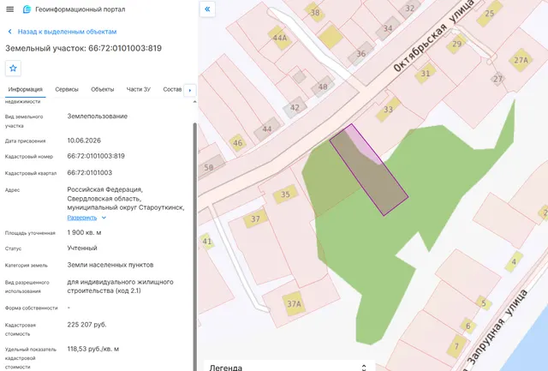Image resolution: width=548 pixels, height=371 pixels.
Task: Open the Состав tab
Action: tap(172, 89)
